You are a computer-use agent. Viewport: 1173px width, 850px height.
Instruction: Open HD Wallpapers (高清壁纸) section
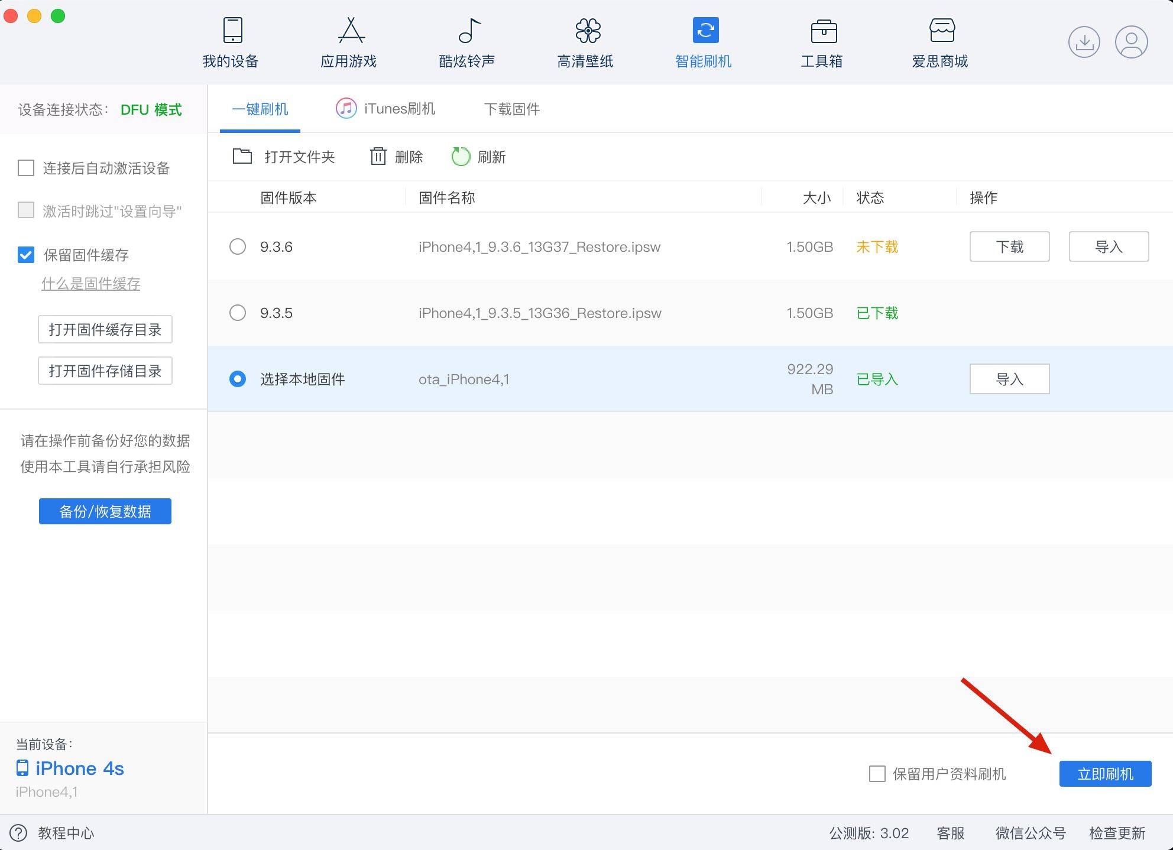click(585, 43)
